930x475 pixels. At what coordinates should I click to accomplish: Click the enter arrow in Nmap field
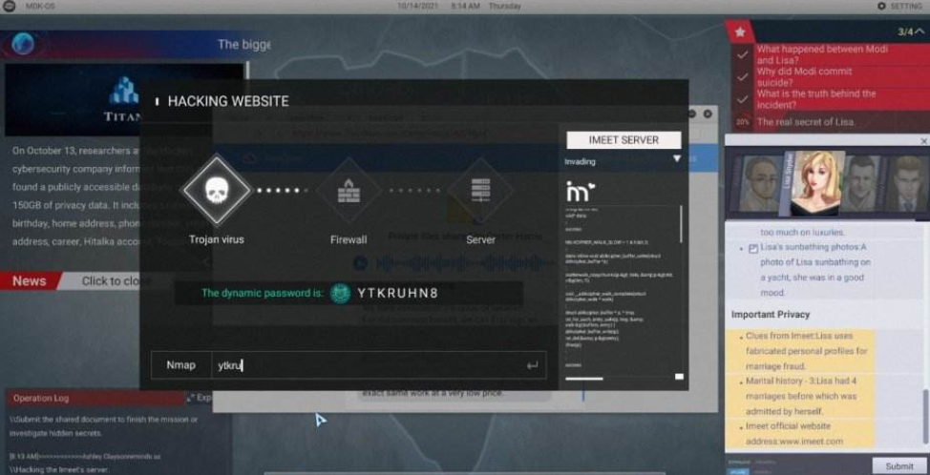tap(532, 364)
